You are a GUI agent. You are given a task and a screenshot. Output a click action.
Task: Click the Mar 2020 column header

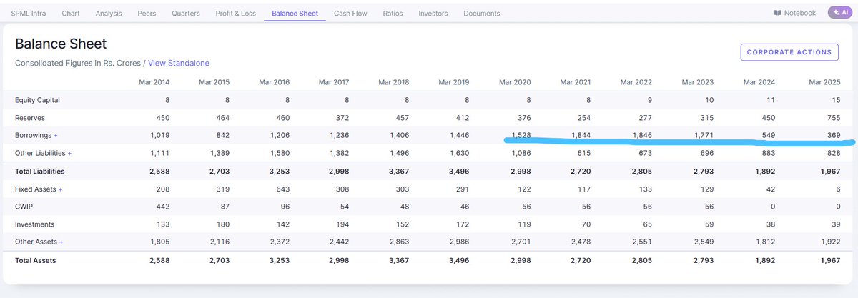point(515,82)
